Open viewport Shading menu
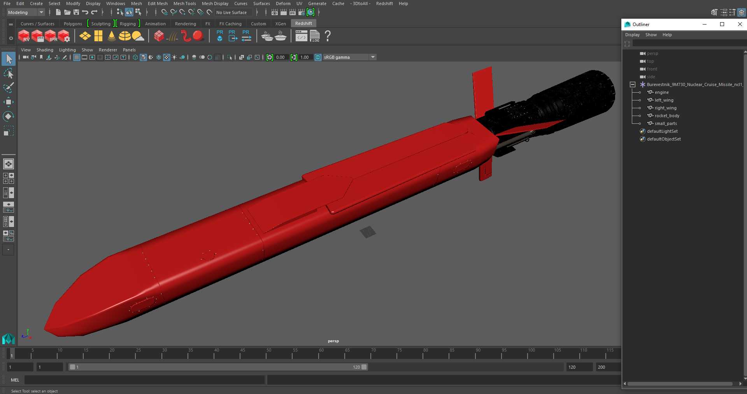 tap(45, 50)
